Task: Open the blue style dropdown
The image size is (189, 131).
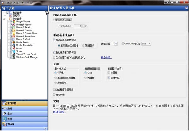Action: point(146,44)
